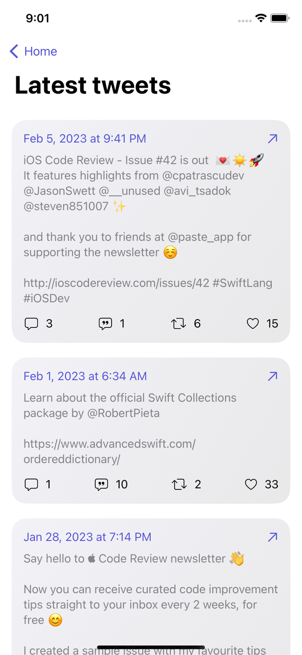Tap the Wi-Fi icon in status bar
The height and width of the screenshot is (655, 302).
pos(260,18)
